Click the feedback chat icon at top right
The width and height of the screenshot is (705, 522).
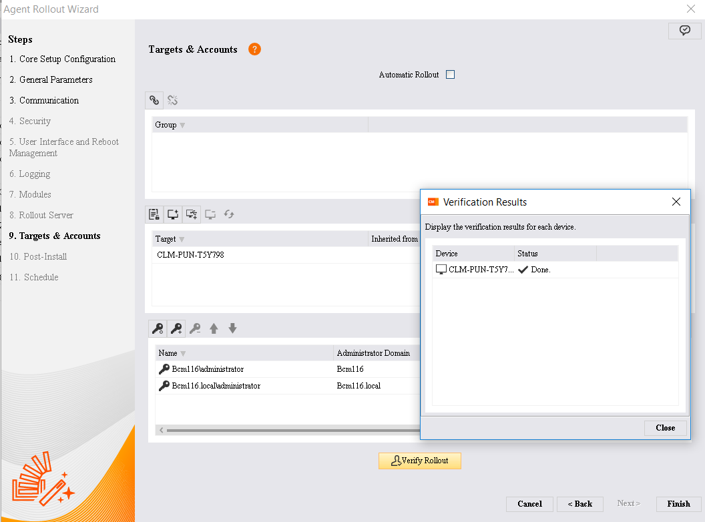(684, 31)
